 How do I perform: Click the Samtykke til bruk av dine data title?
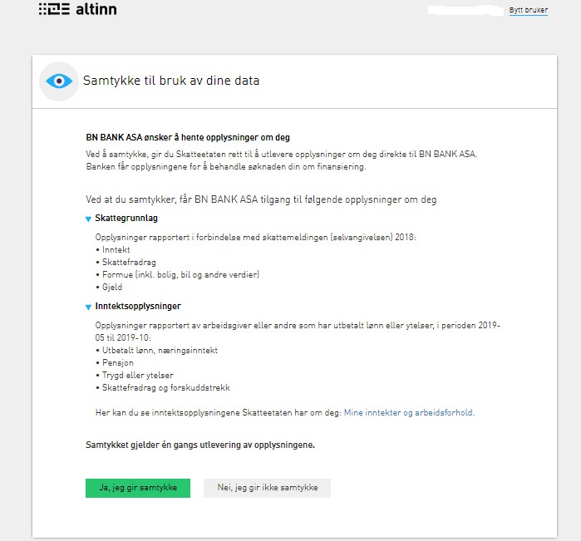(171, 81)
